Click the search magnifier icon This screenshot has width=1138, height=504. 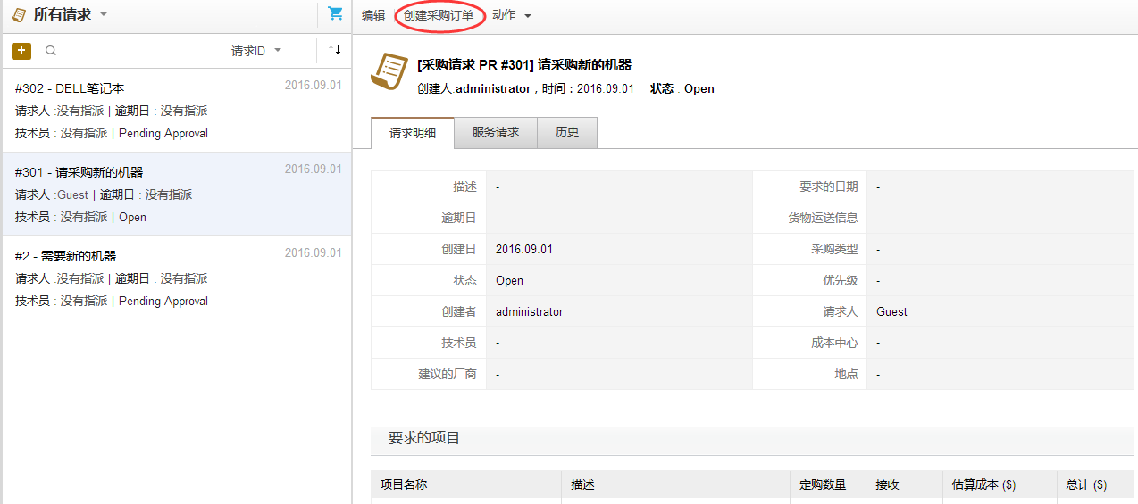[51, 51]
